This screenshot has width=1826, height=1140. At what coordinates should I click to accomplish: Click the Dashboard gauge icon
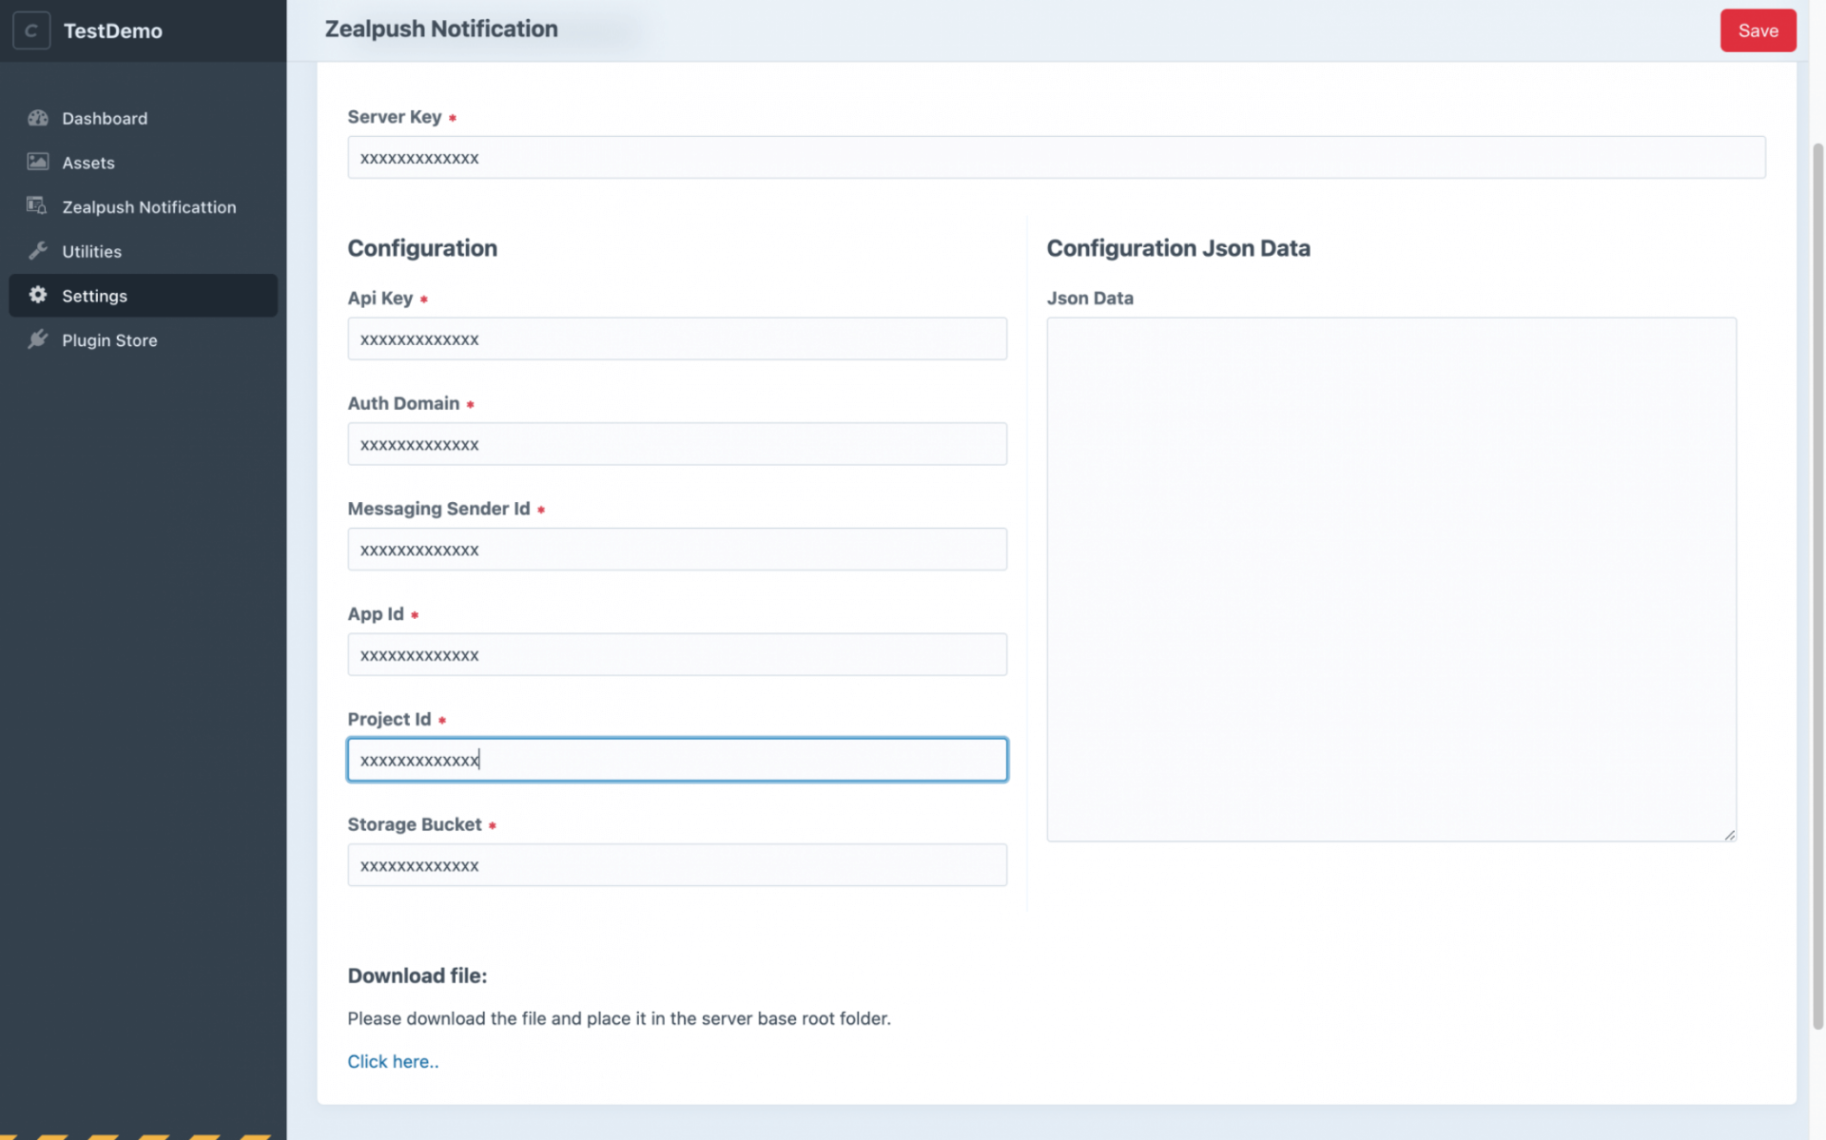pyautogui.click(x=38, y=118)
